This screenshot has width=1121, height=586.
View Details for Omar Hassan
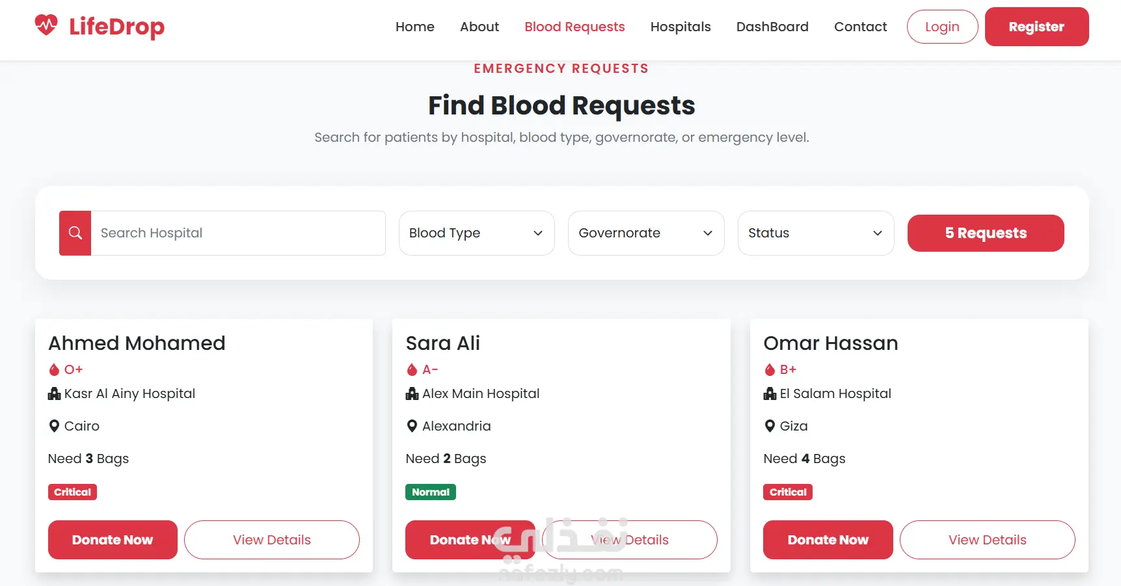pos(987,540)
